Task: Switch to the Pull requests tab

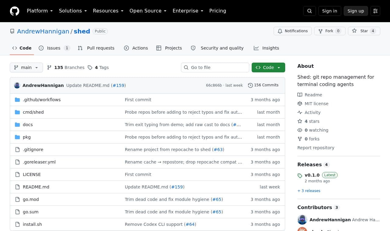Action: (96, 48)
